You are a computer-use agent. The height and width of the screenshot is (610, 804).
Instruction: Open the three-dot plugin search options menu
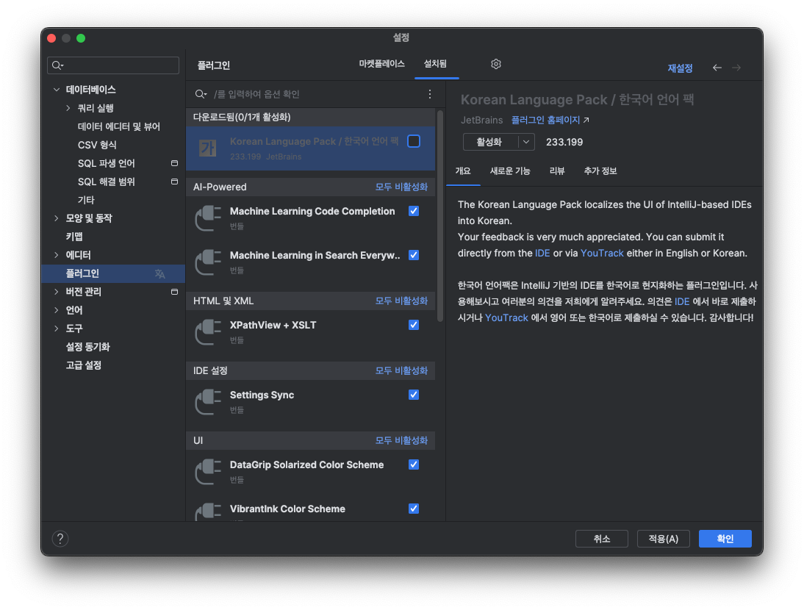click(x=430, y=94)
